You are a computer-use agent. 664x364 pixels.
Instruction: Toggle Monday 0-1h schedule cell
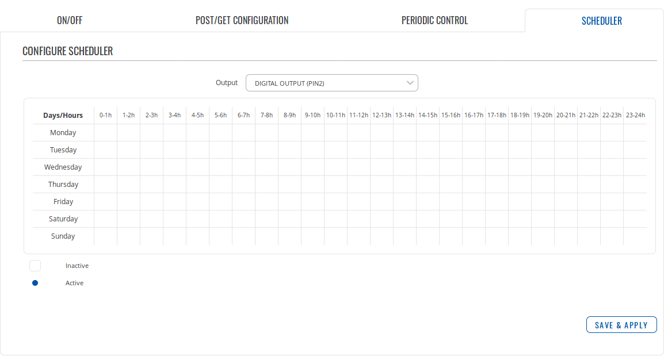(x=105, y=133)
